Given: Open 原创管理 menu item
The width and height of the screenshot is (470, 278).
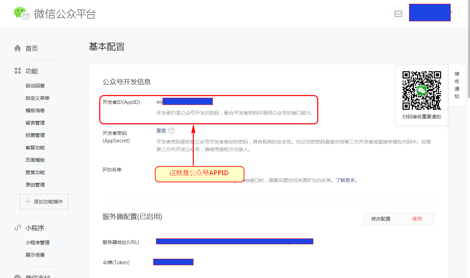Looking at the screenshot, I should click(35, 185).
